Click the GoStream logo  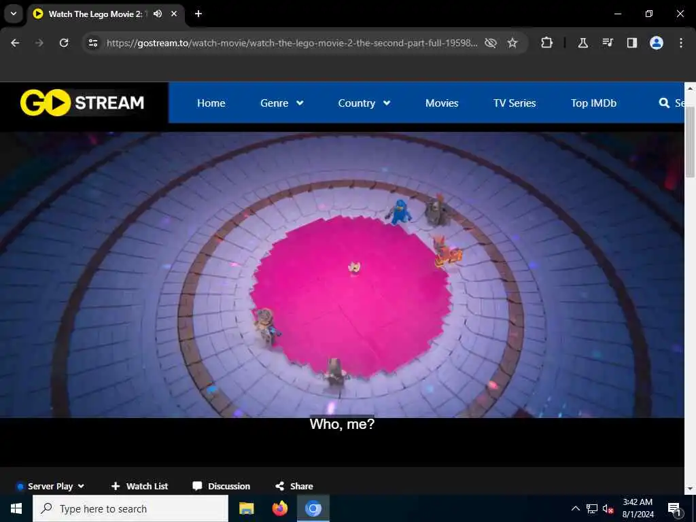[x=82, y=103]
